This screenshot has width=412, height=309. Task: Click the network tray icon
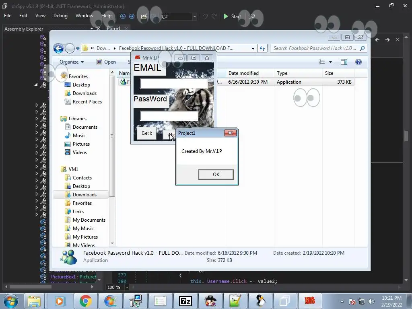(x=362, y=301)
